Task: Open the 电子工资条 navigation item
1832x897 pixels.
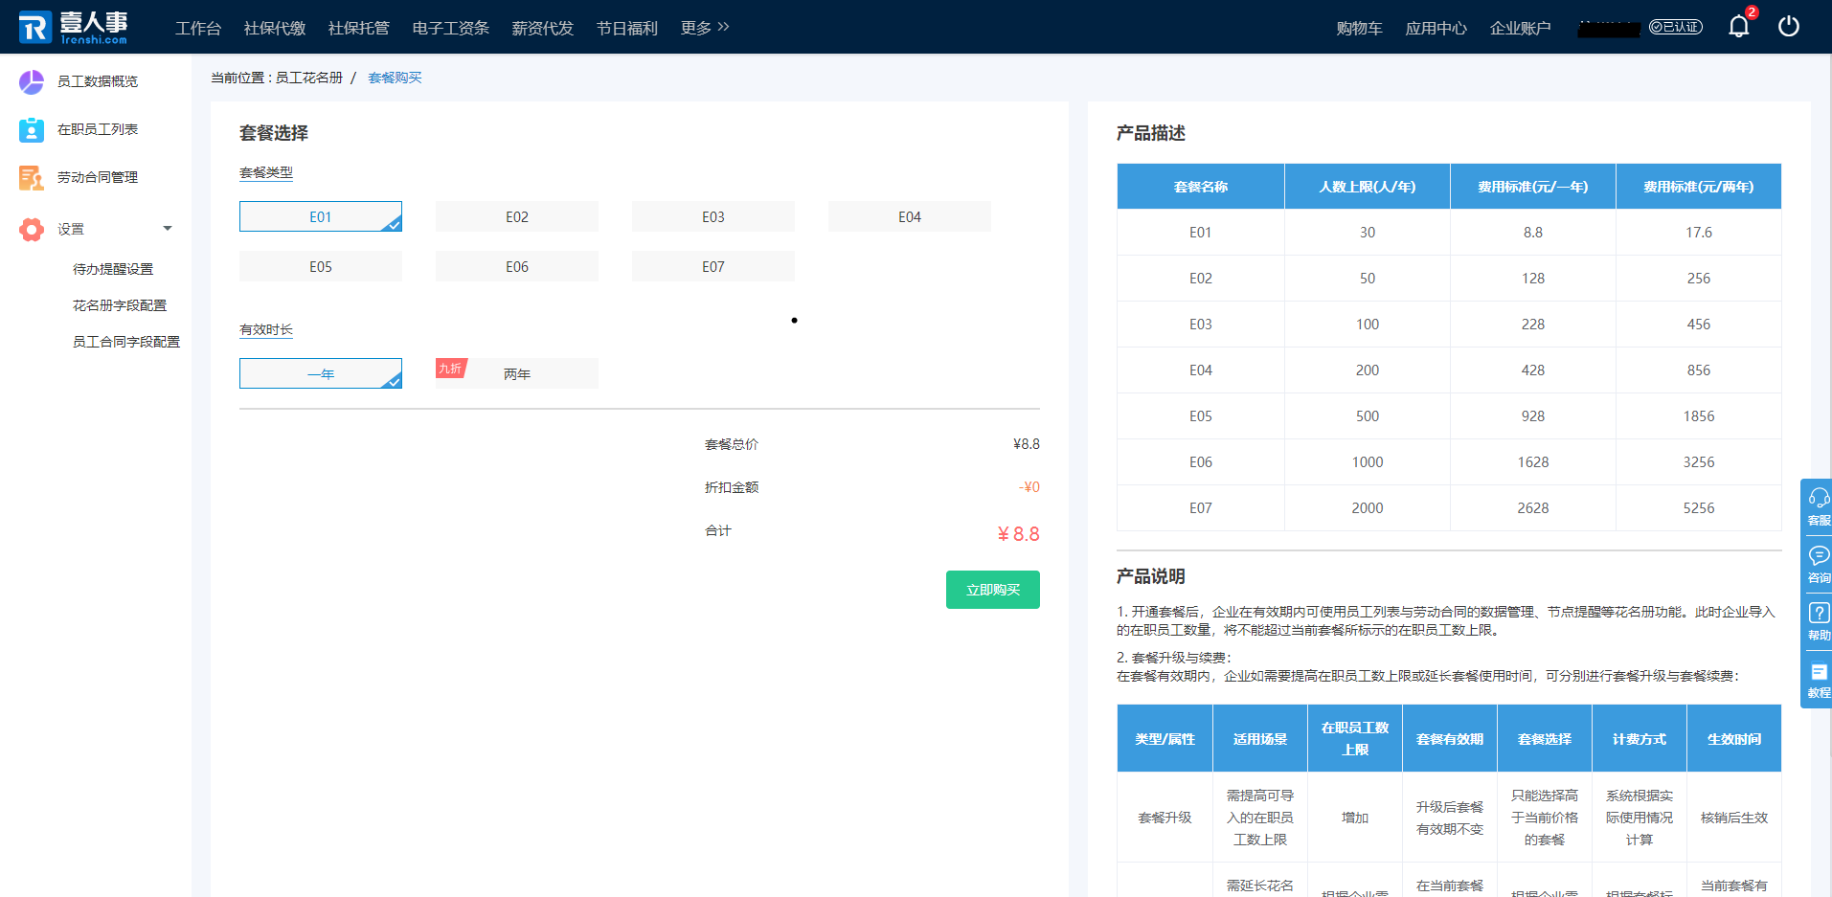Action: pyautogui.click(x=450, y=29)
